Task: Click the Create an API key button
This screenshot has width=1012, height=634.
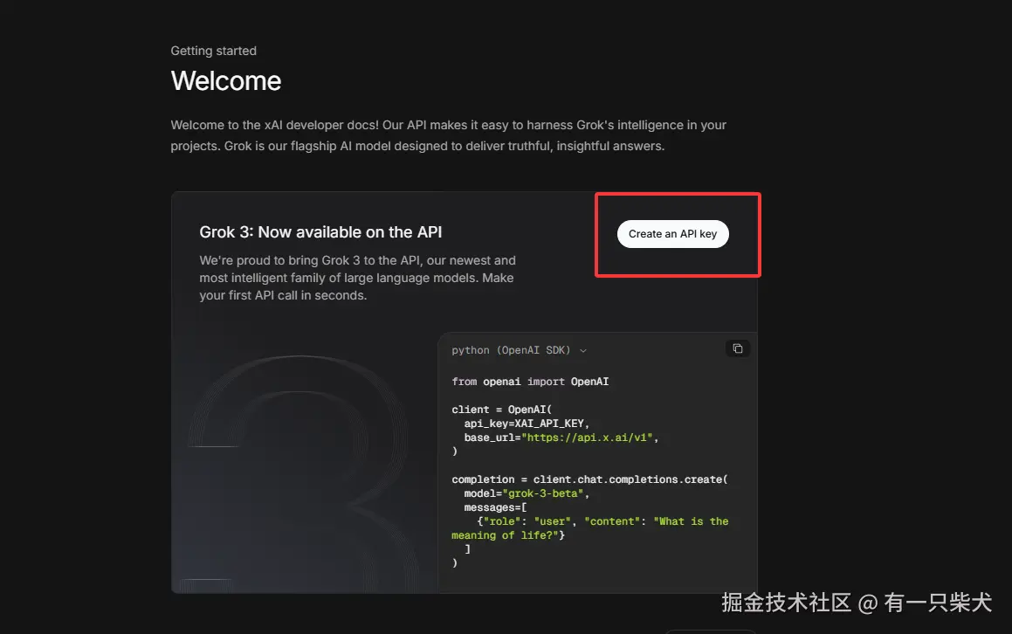Action: (x=672, y=234)
